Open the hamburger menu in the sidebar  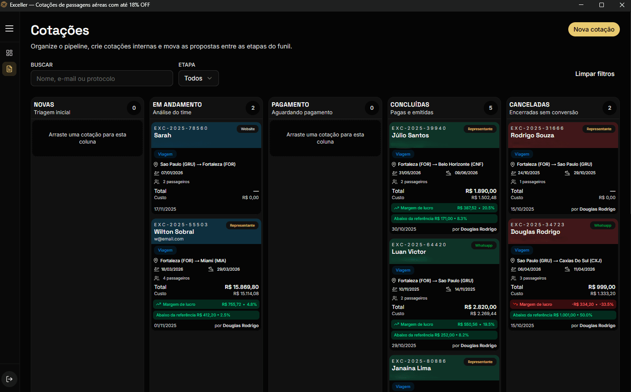(9, 28)
